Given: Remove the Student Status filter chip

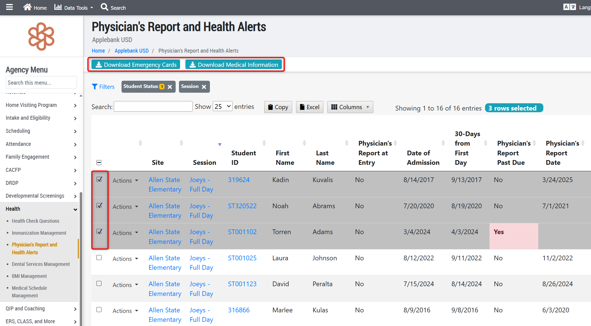Looking at the screenshot, I should [x=170, y=87].
